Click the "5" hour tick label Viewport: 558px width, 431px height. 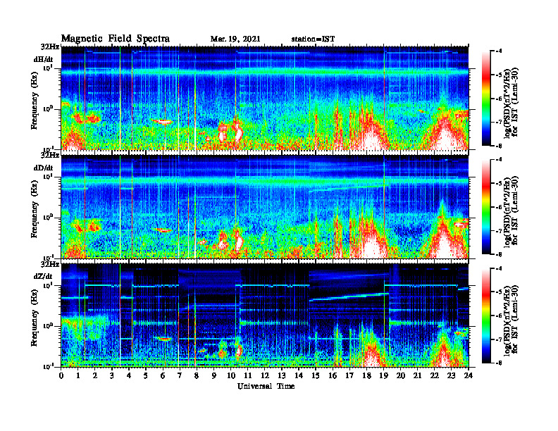146,375
